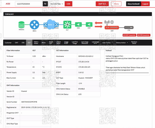Image resolution: width=155 pixels, height=128 pixels.
Task: Click the ACS ONT Connectivity button
Action: pos(129,35)
